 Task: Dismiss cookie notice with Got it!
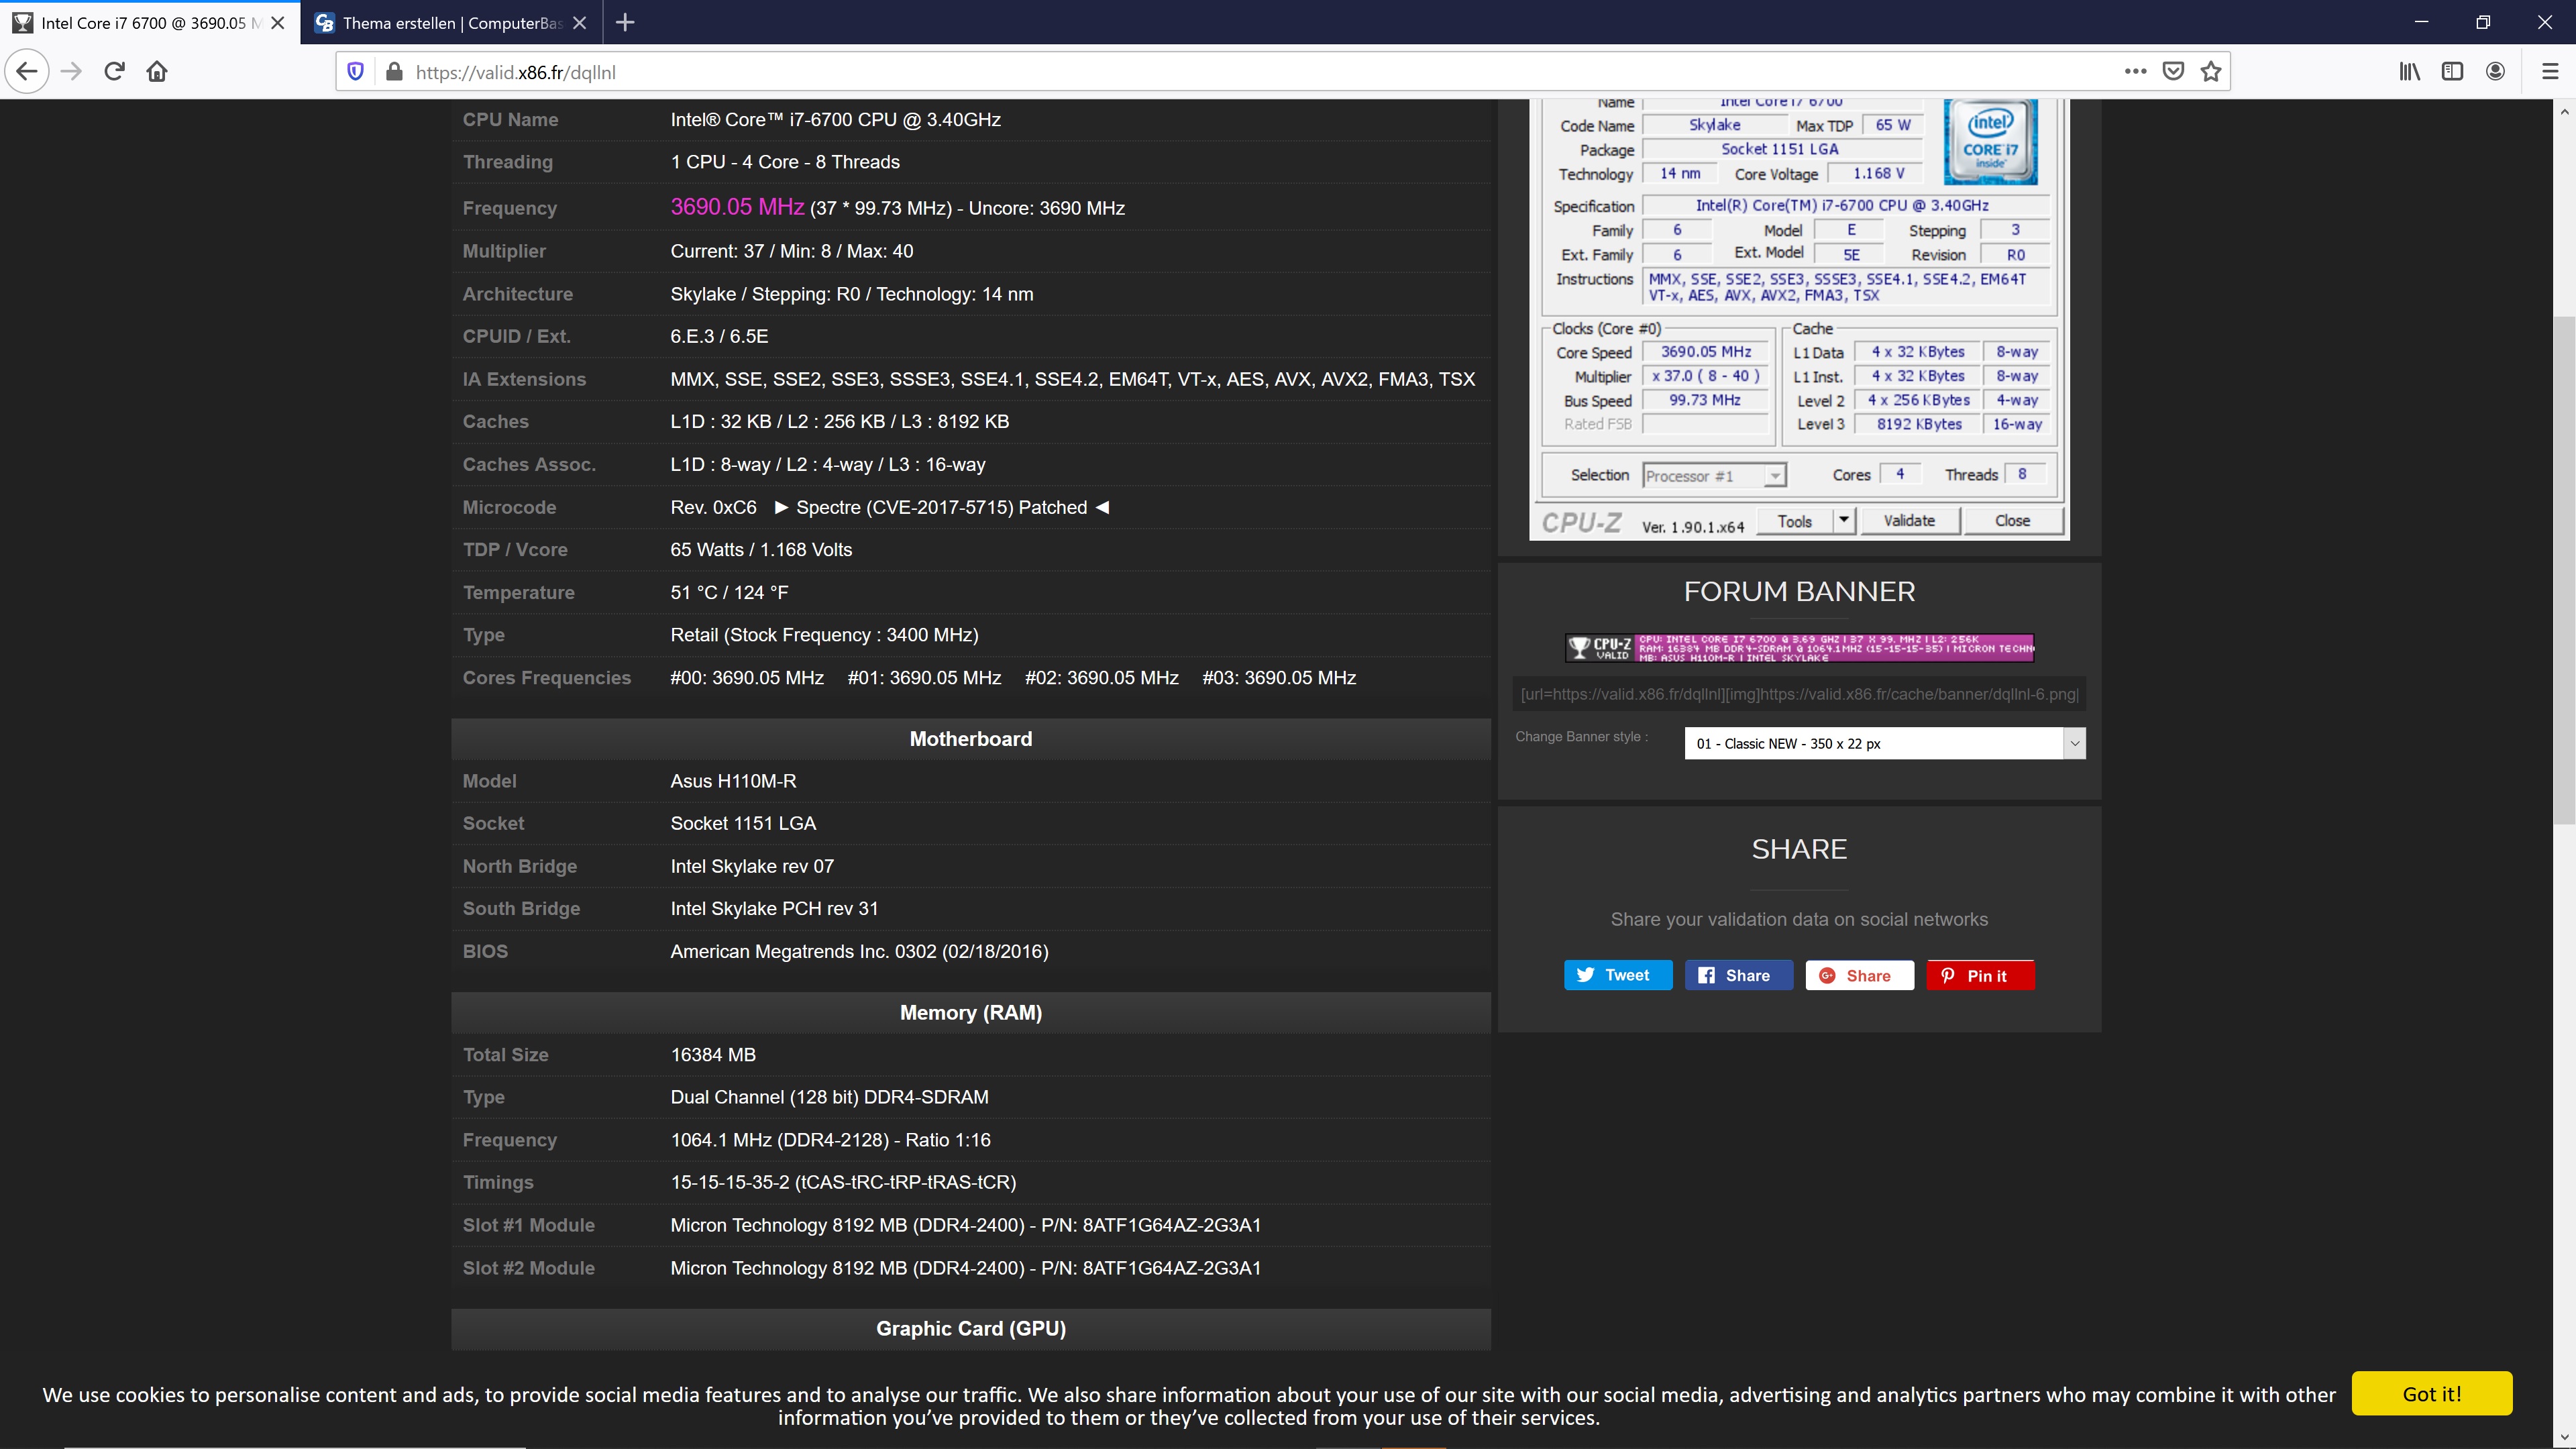[2431, 1393]
